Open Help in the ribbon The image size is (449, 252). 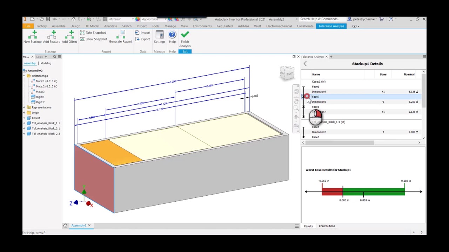click(172, 37)
